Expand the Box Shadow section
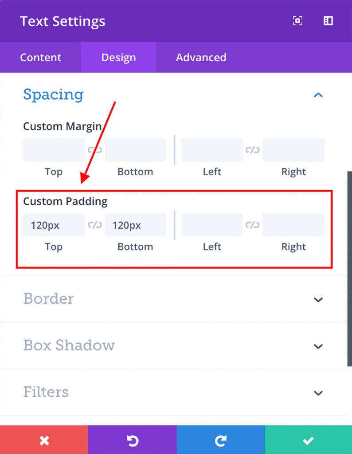Screen dimensions: 352x454 click(x=318, y=346)
